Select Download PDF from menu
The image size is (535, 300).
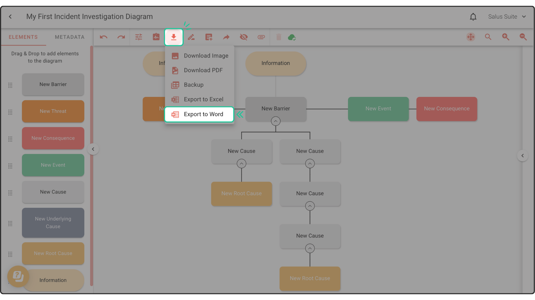click(x=203, y=70)
